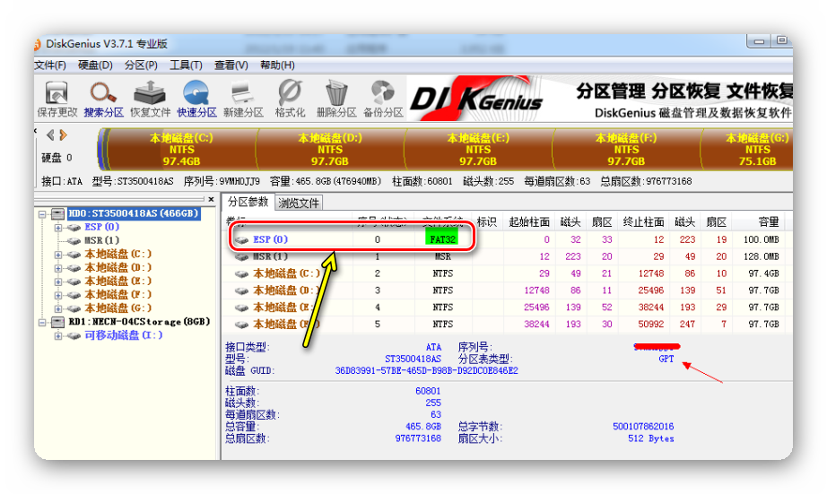Open the 文件(F) menu

click(50, 65)
